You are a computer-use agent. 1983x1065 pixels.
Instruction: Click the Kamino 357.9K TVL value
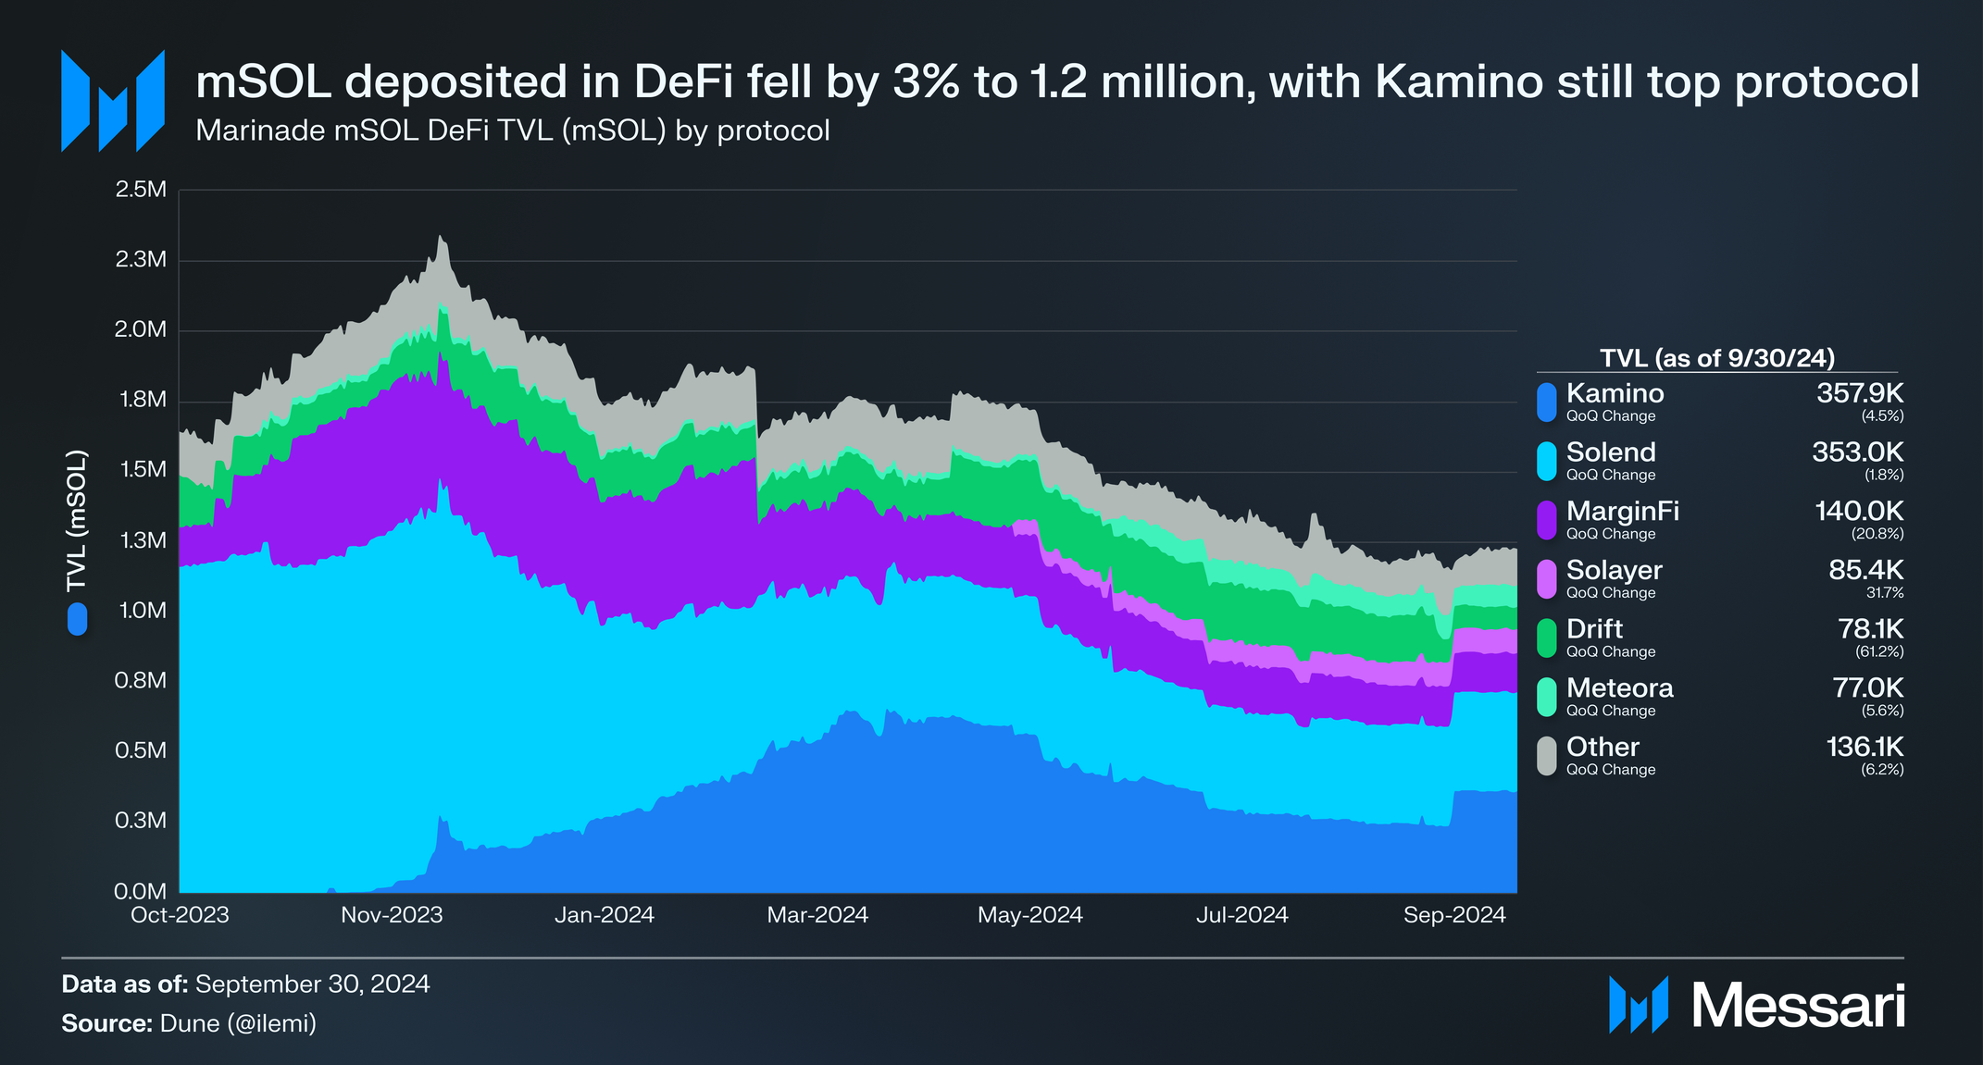point(1859,394)
